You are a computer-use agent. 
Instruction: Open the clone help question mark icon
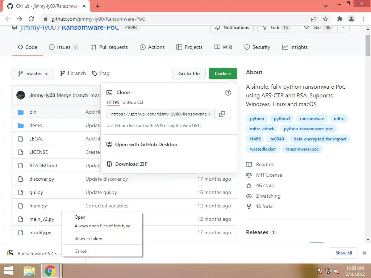click(x=228, y=93)
